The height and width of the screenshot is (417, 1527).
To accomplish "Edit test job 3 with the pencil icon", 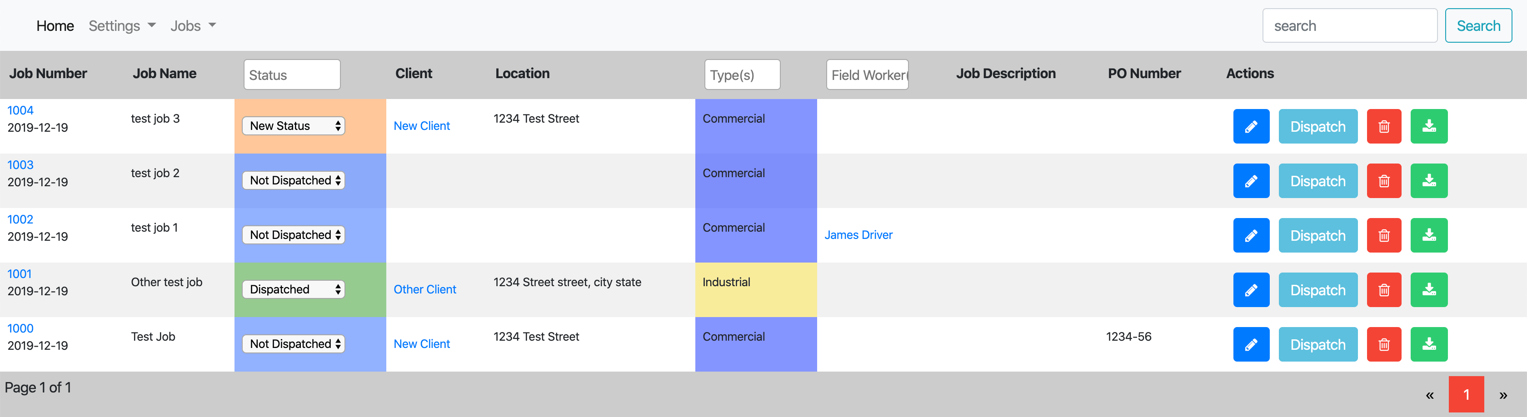I will click(1251, 126).
